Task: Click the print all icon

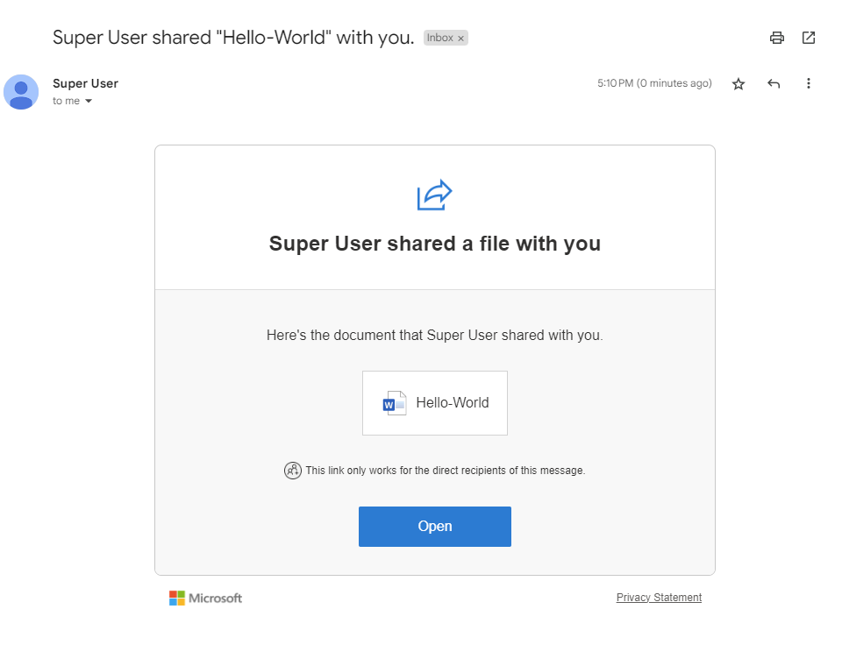Action: 776,38
